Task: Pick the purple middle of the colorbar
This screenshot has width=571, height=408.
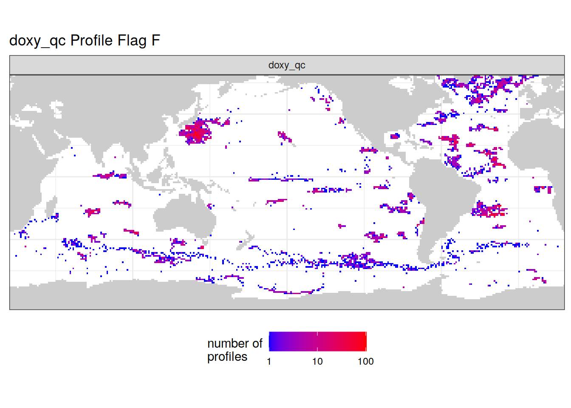Action: coord(317,342)
